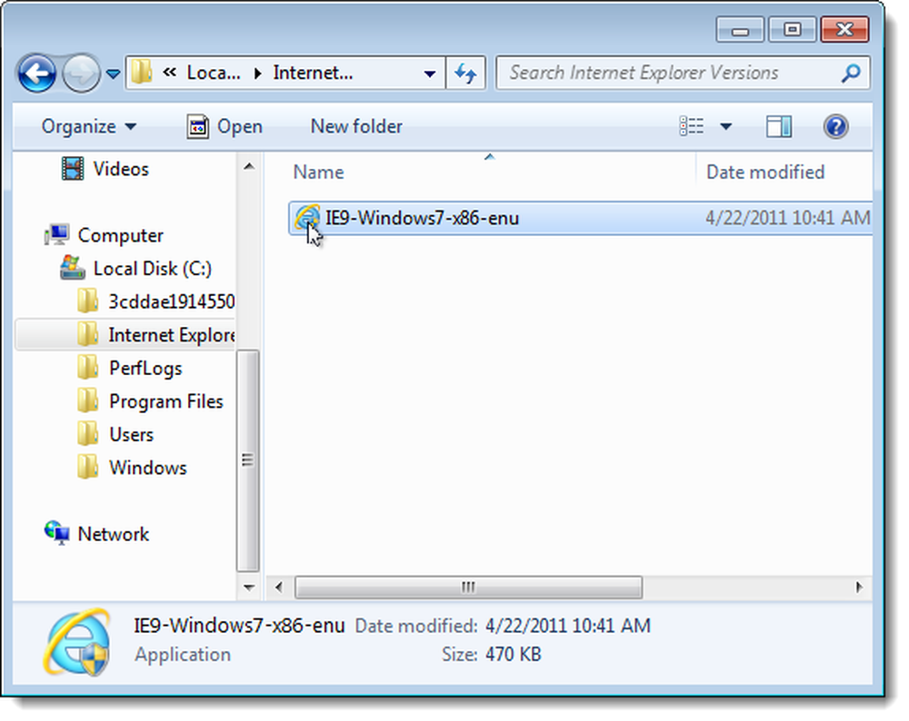Click the Videos library icon
The height and width of the screenshot is (721, 909).
pos(73,169)
